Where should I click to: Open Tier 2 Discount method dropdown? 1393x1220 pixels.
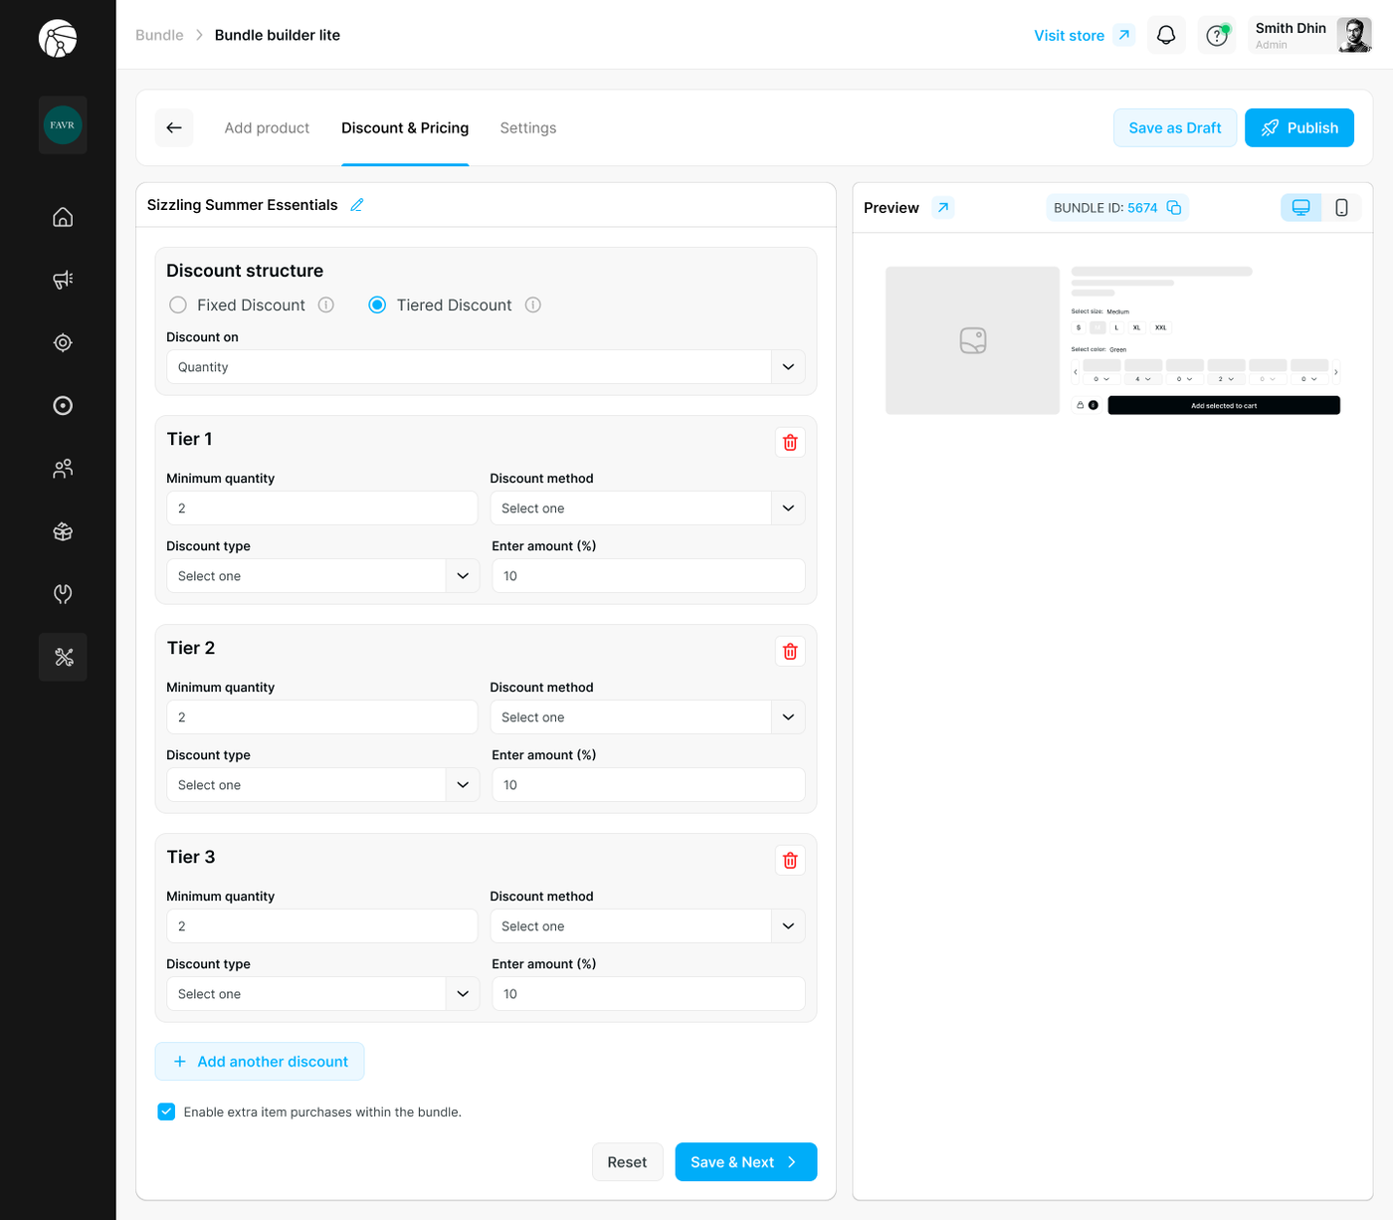tap(648, 717)
